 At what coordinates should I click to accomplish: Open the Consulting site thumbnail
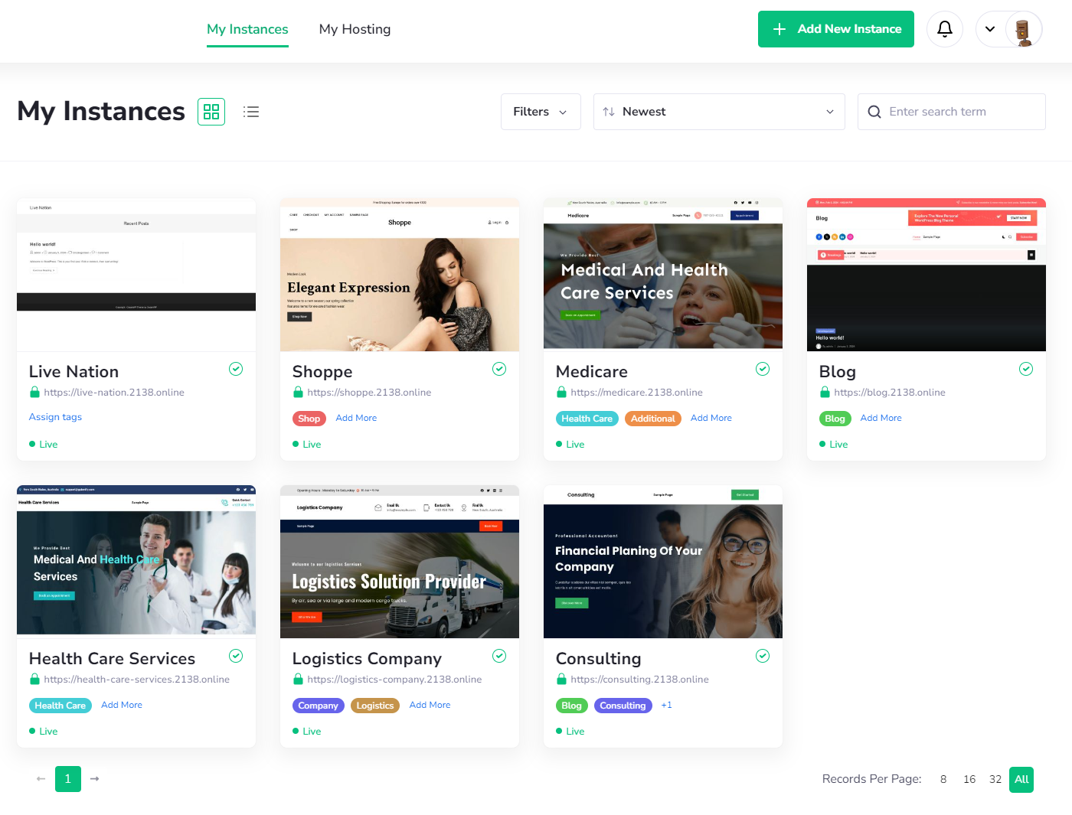[x=662, y=562]
